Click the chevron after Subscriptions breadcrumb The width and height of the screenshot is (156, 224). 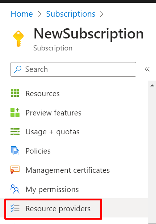(102, 14)
